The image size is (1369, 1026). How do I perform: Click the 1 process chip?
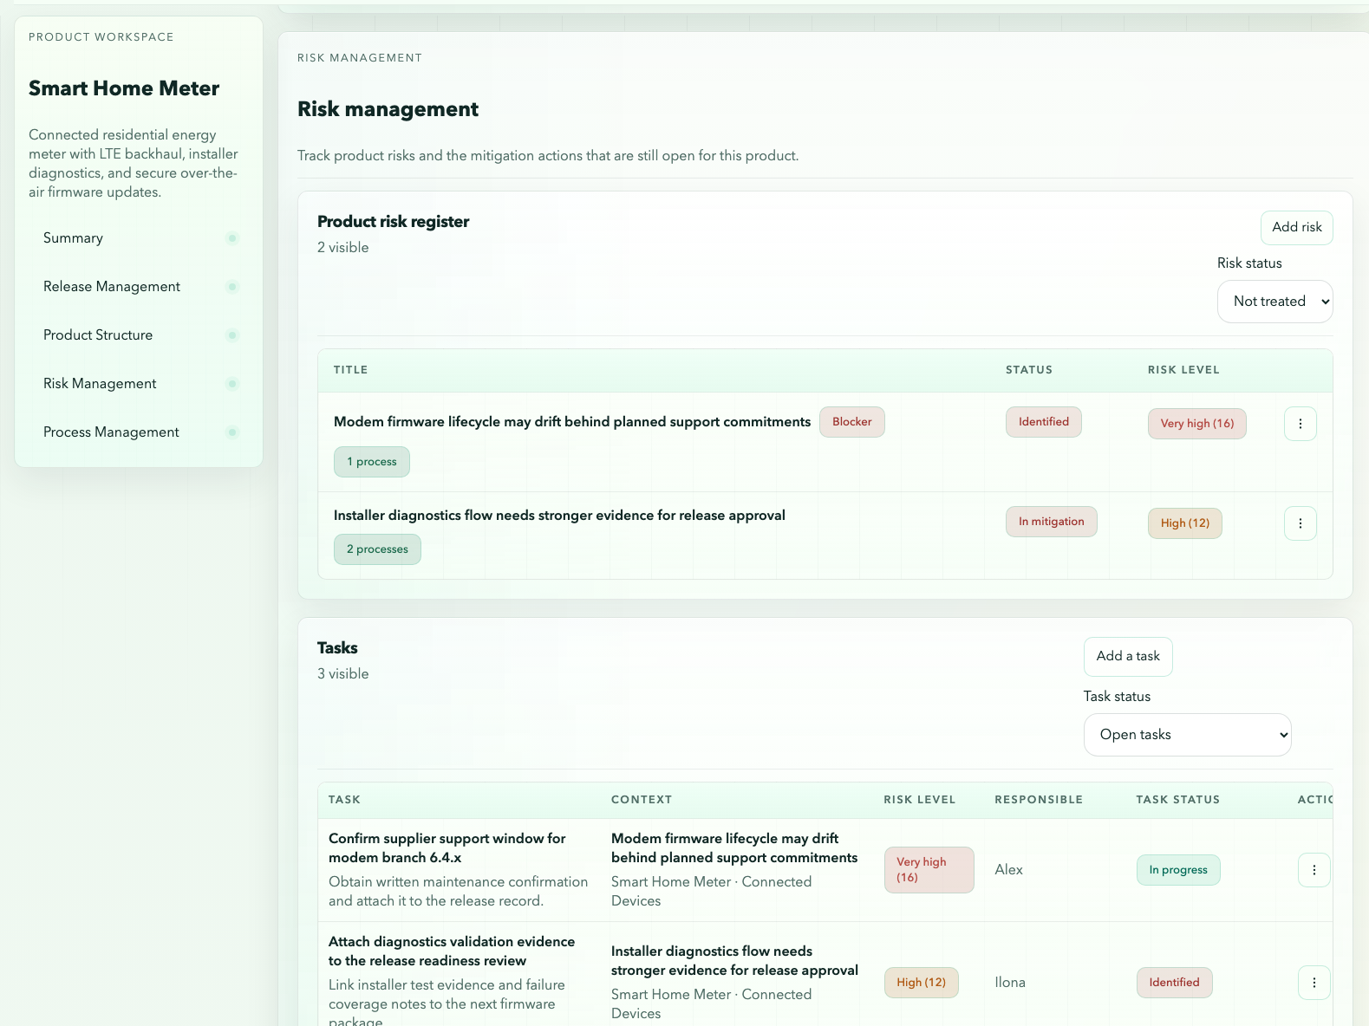[x=371, y=462]
